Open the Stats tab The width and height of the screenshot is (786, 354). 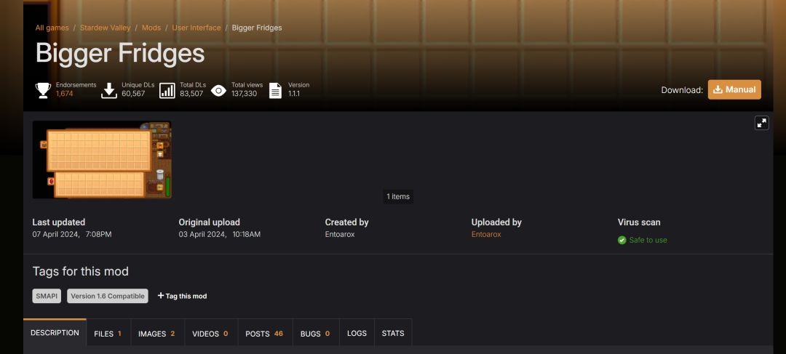[x=393, y=334]
